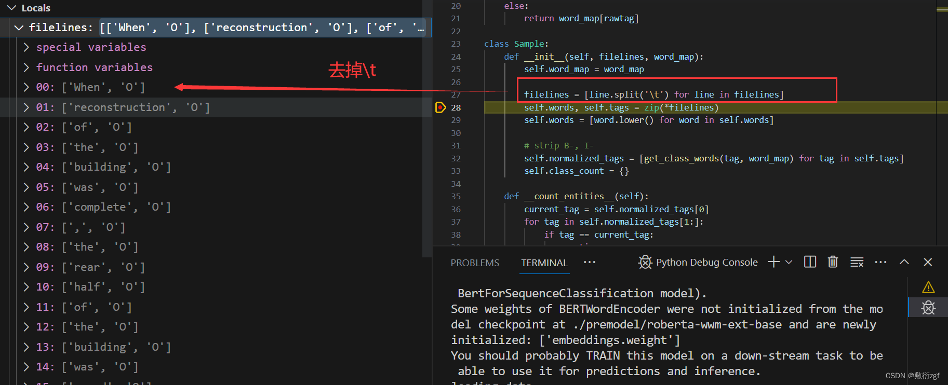Image resolution: width=948 pixels, height=385 pixels.
Task: Select the warning terminal entry in the side list
Action: tap(928, 287)
